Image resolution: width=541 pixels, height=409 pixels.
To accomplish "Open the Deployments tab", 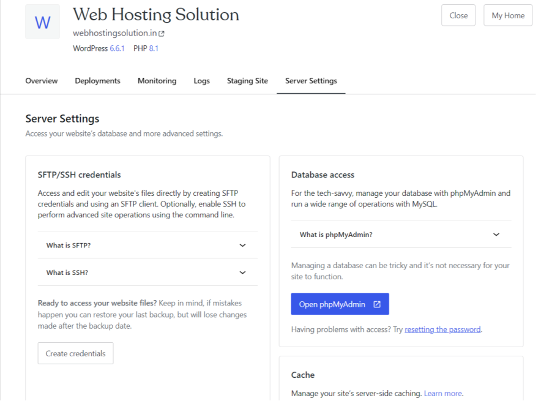I will pos(97,80).
